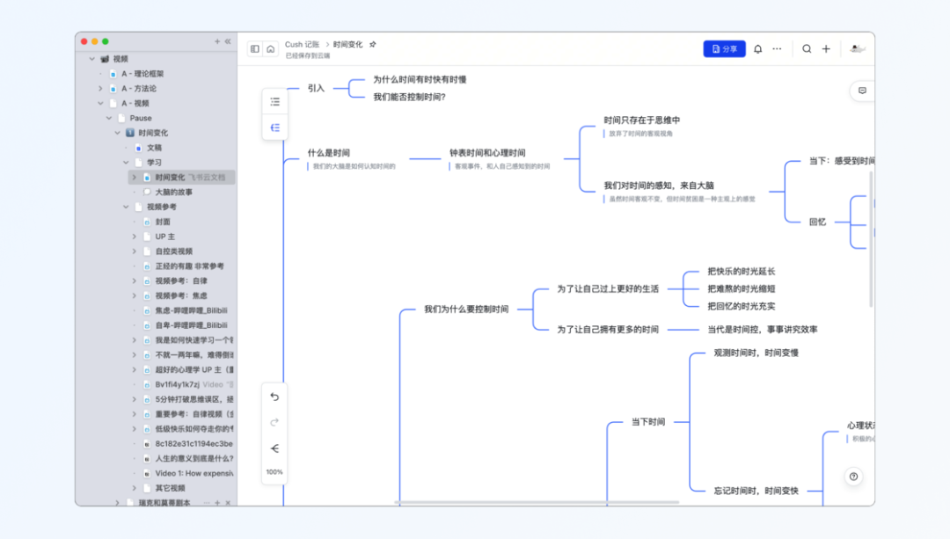Screen dimensions: 950x539
Task: Switch to mind map view
Action: 275,127
